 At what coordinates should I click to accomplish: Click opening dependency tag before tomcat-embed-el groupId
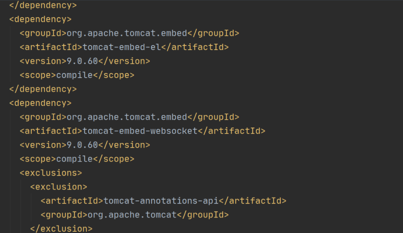[x=40, y=19]
